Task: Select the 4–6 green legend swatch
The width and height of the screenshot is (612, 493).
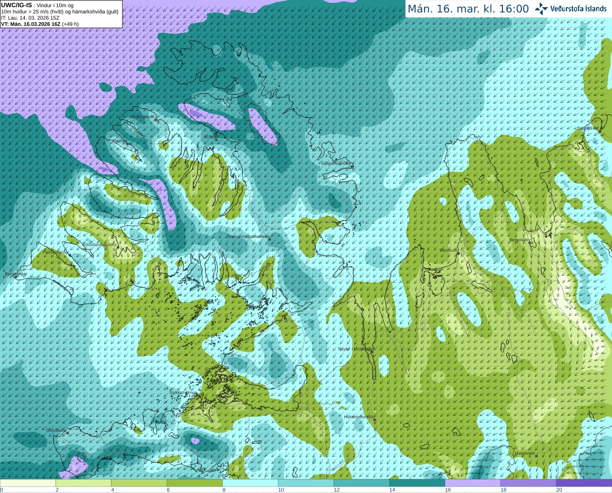Action: pos(139,483)
